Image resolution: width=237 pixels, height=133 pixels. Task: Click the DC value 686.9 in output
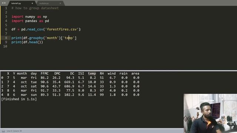(x=69, y=86)
